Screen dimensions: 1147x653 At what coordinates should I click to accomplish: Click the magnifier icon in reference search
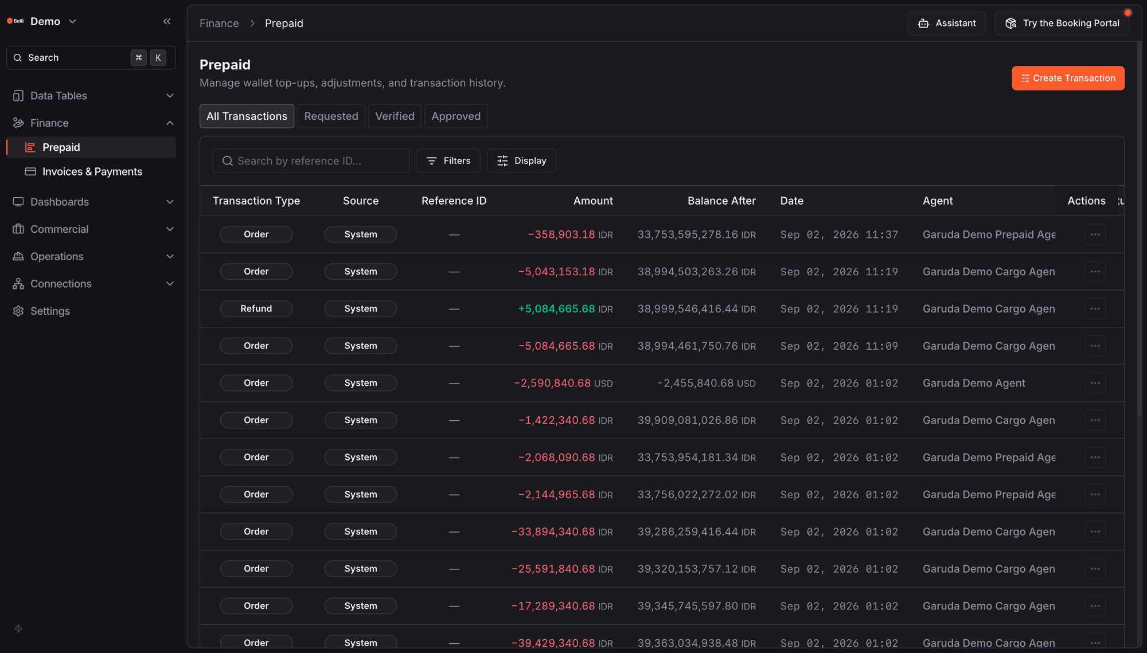pos(228,161)
